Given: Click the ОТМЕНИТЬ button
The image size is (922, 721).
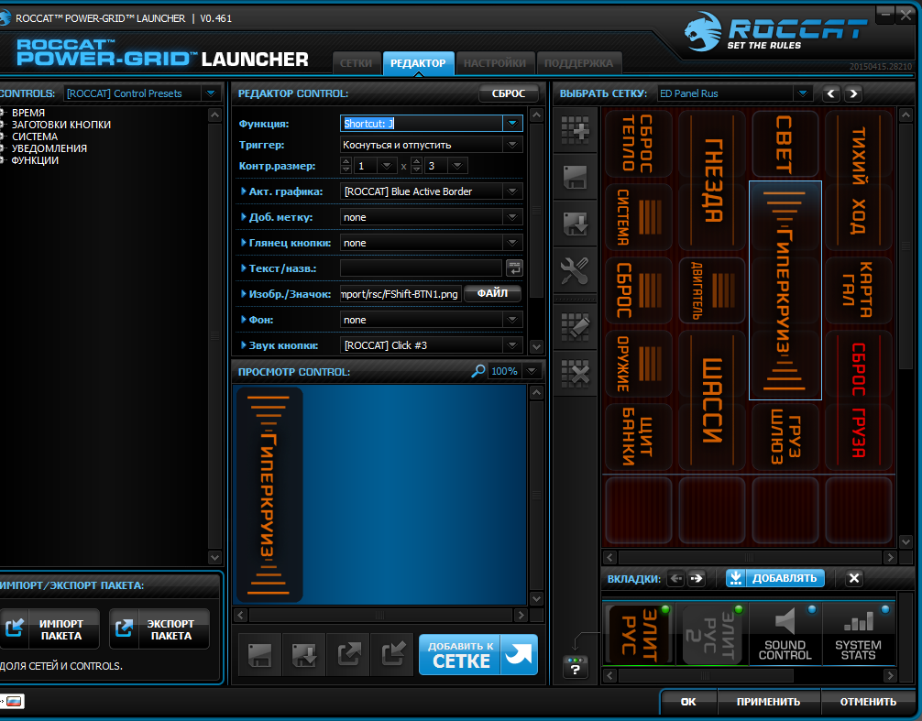Looking at the screenshot, I should pyautogui.click(x=868, y=702).
